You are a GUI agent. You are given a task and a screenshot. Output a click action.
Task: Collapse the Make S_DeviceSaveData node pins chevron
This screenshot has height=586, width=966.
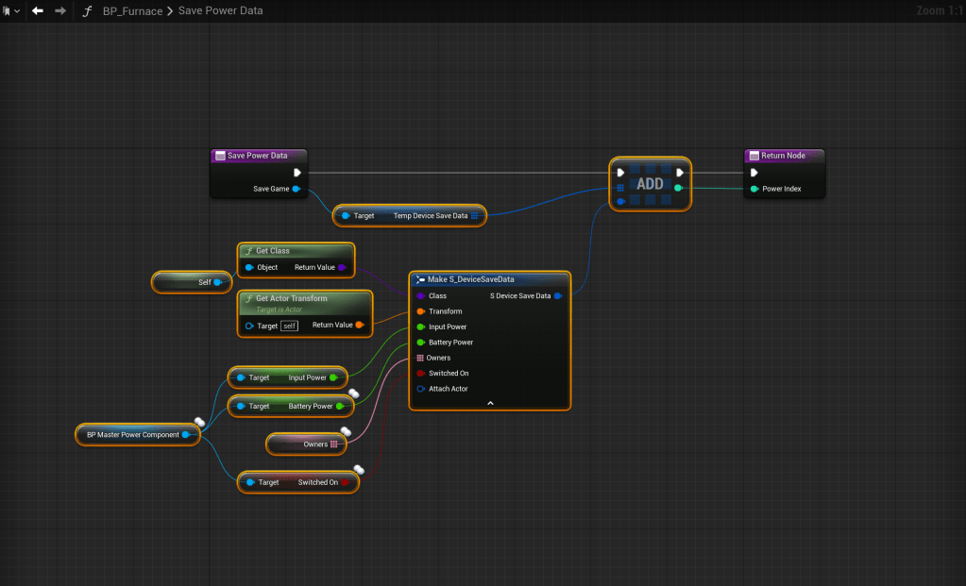(490, 403)
